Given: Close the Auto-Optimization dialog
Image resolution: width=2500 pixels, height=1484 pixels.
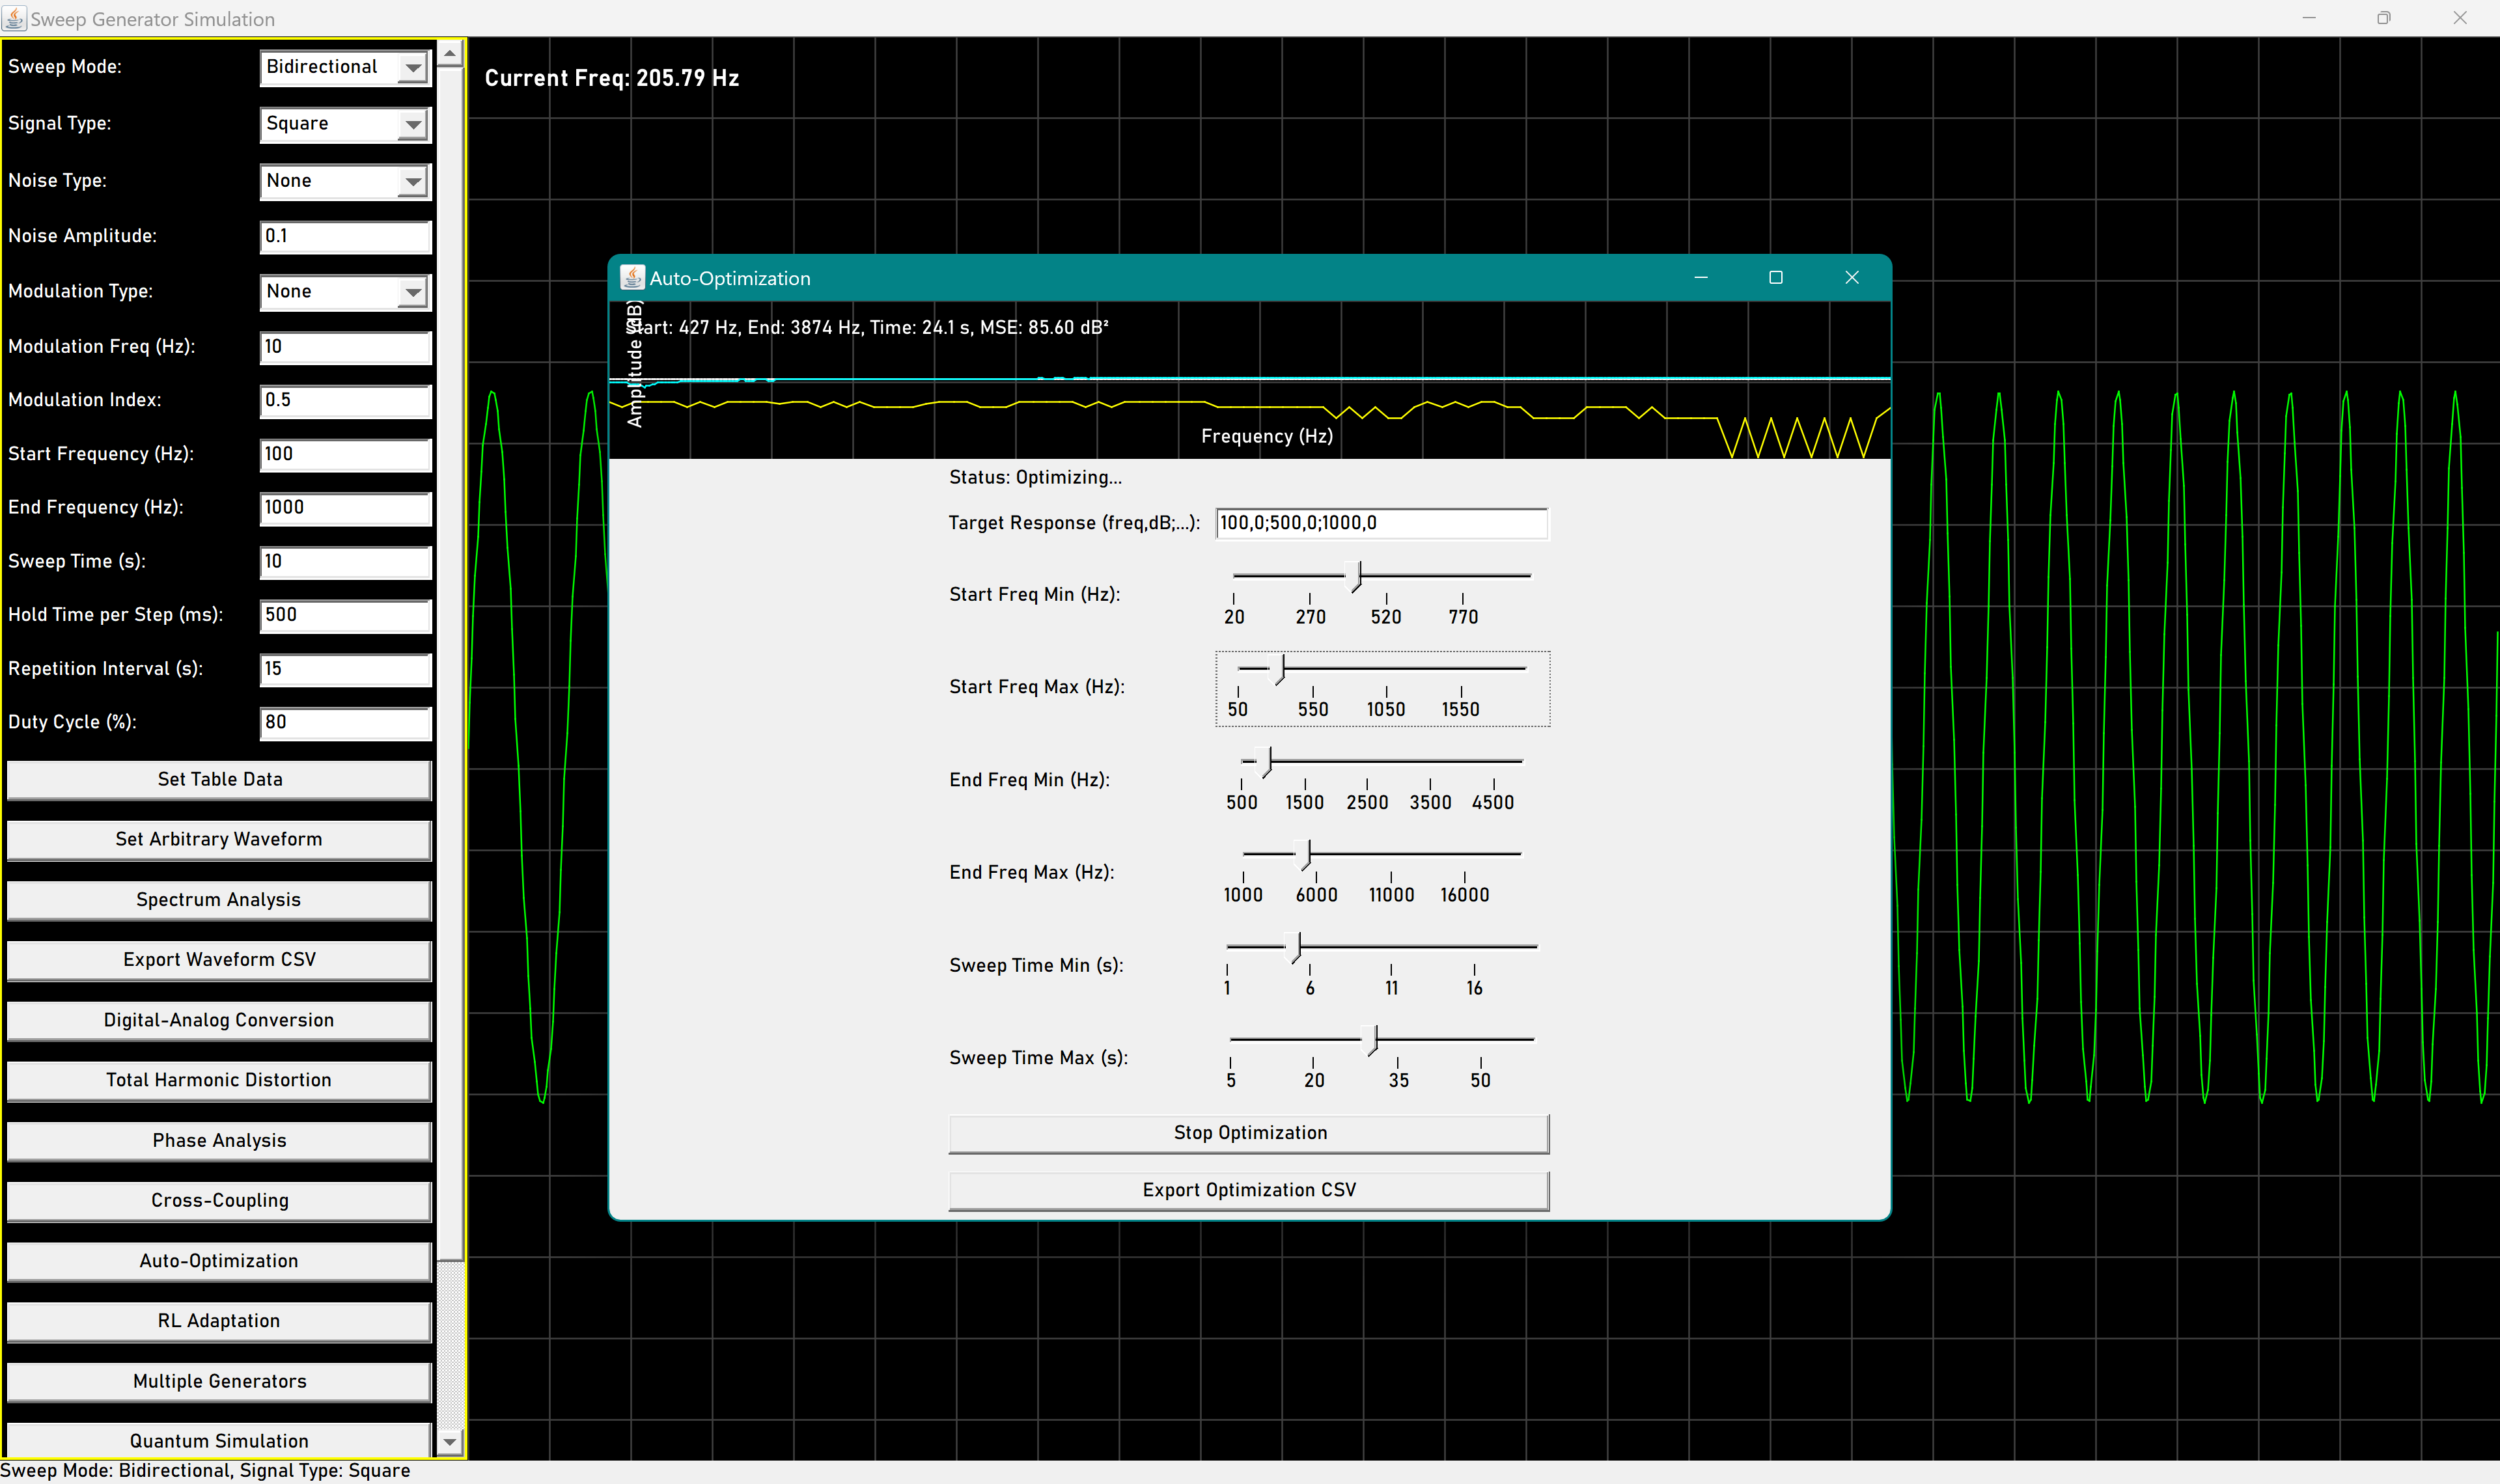Looking at the screenshot, I should (x=1851, y=278).
